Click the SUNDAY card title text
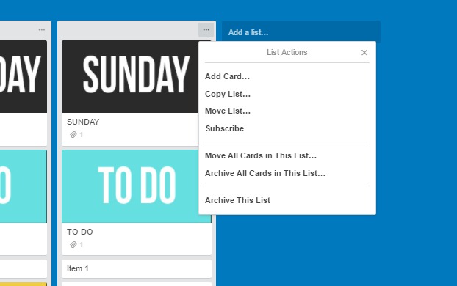Viewport: 457px width, 286px height. [x=83, y=122]
